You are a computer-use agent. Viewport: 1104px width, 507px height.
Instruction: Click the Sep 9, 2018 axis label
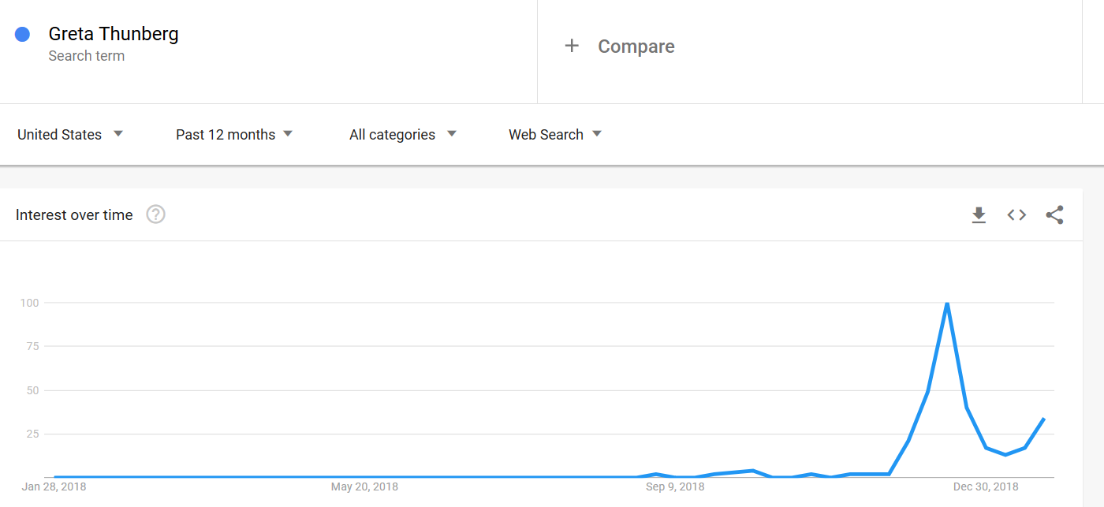point(675,487)
